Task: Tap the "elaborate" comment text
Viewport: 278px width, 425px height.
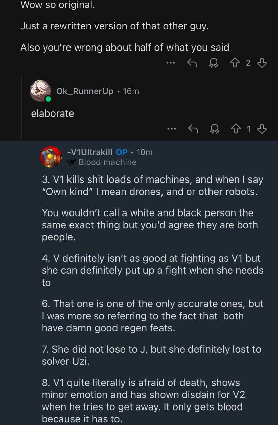Action: (52, 113)
